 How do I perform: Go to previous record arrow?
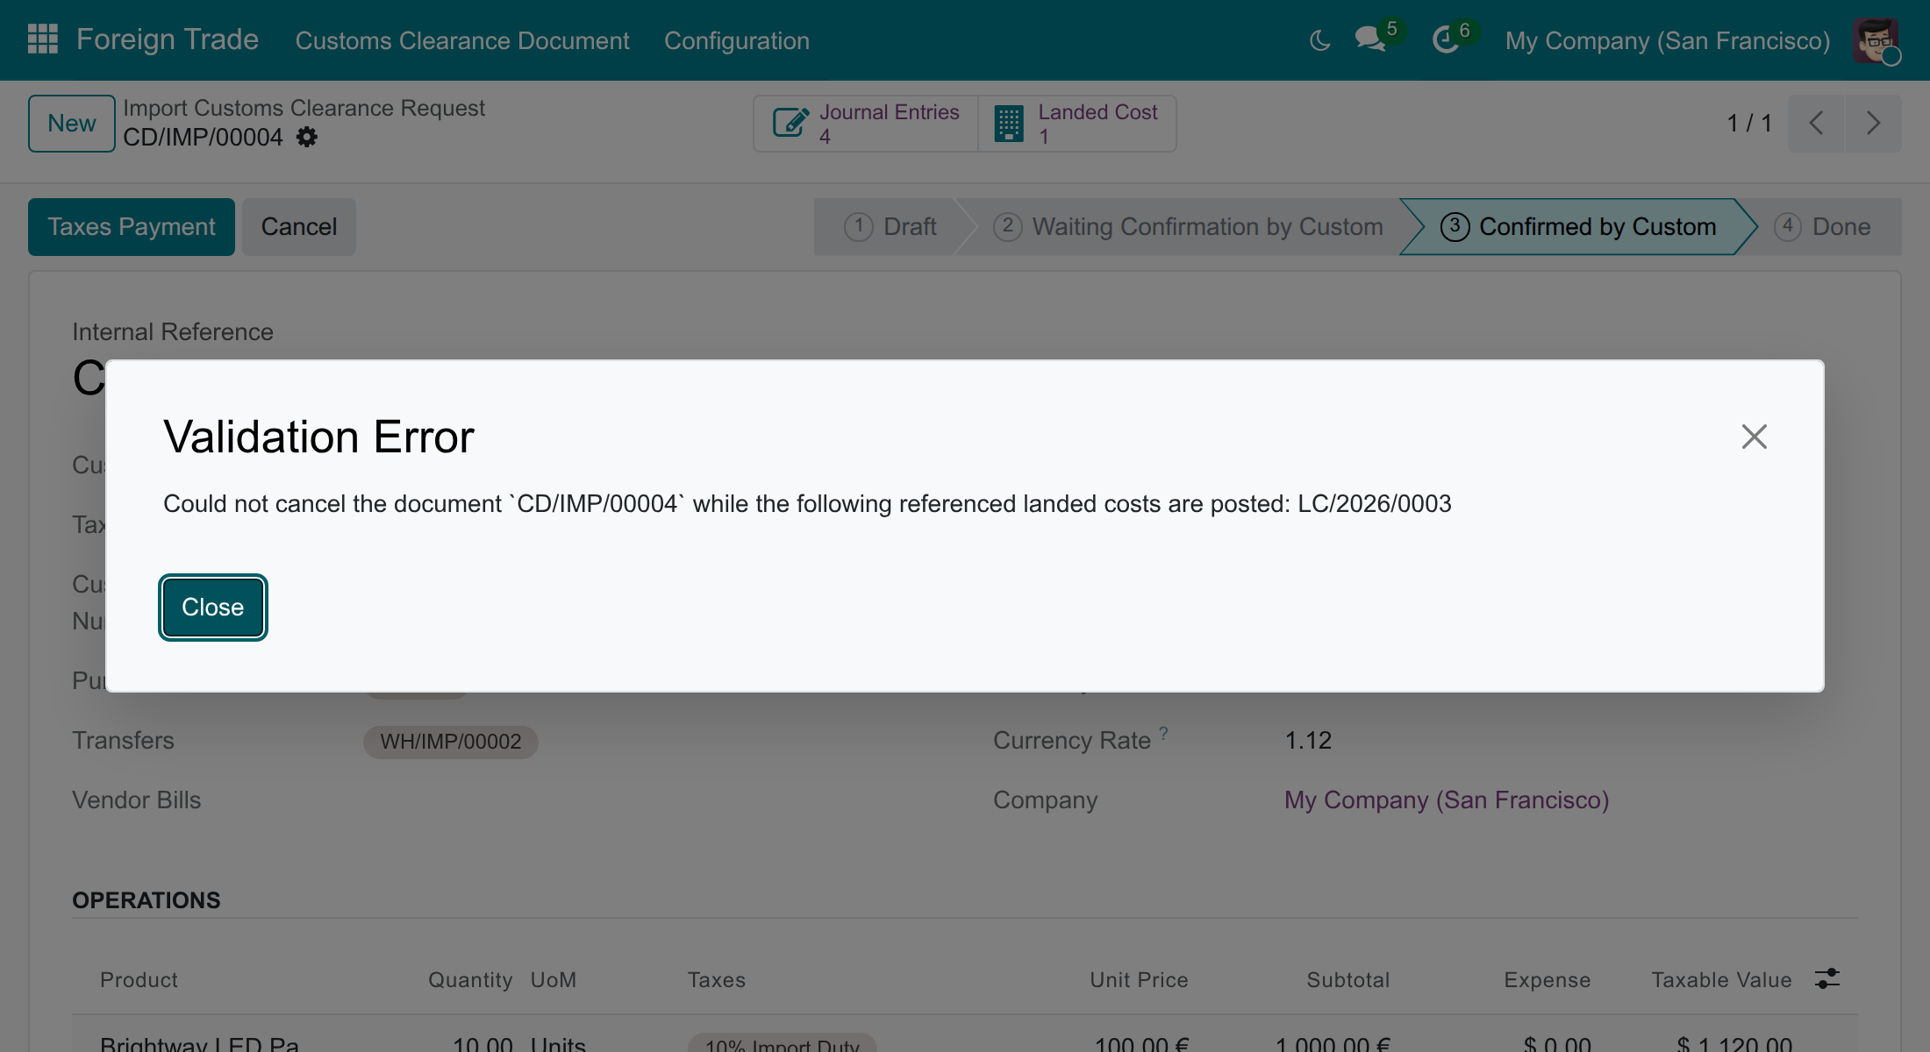pyautogui.click(x=1816, y=124)
